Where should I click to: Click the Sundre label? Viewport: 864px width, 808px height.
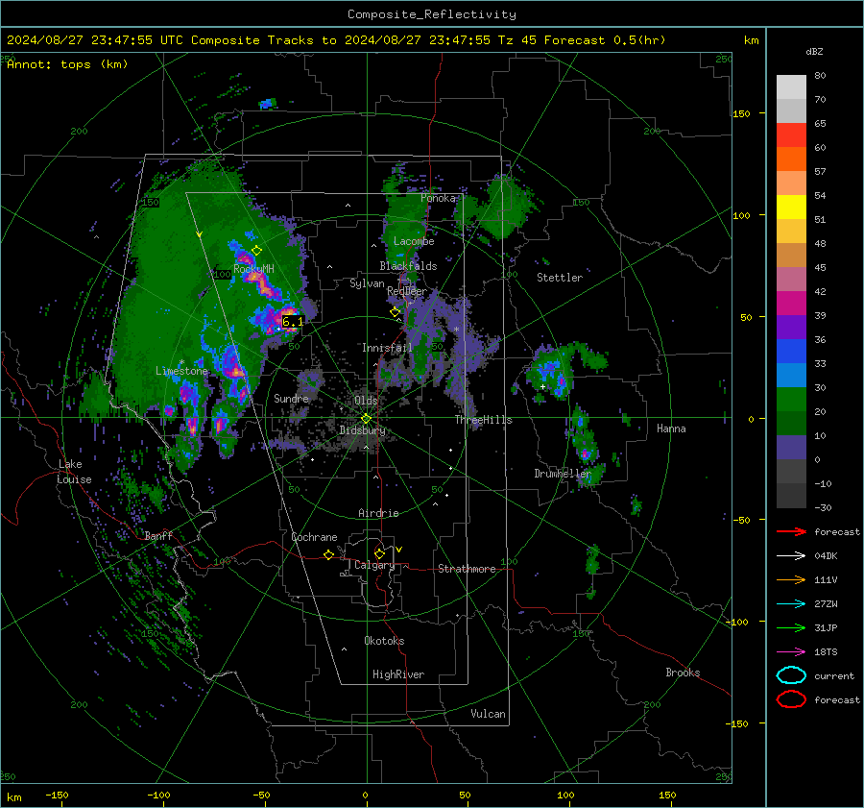coord(291,398)
